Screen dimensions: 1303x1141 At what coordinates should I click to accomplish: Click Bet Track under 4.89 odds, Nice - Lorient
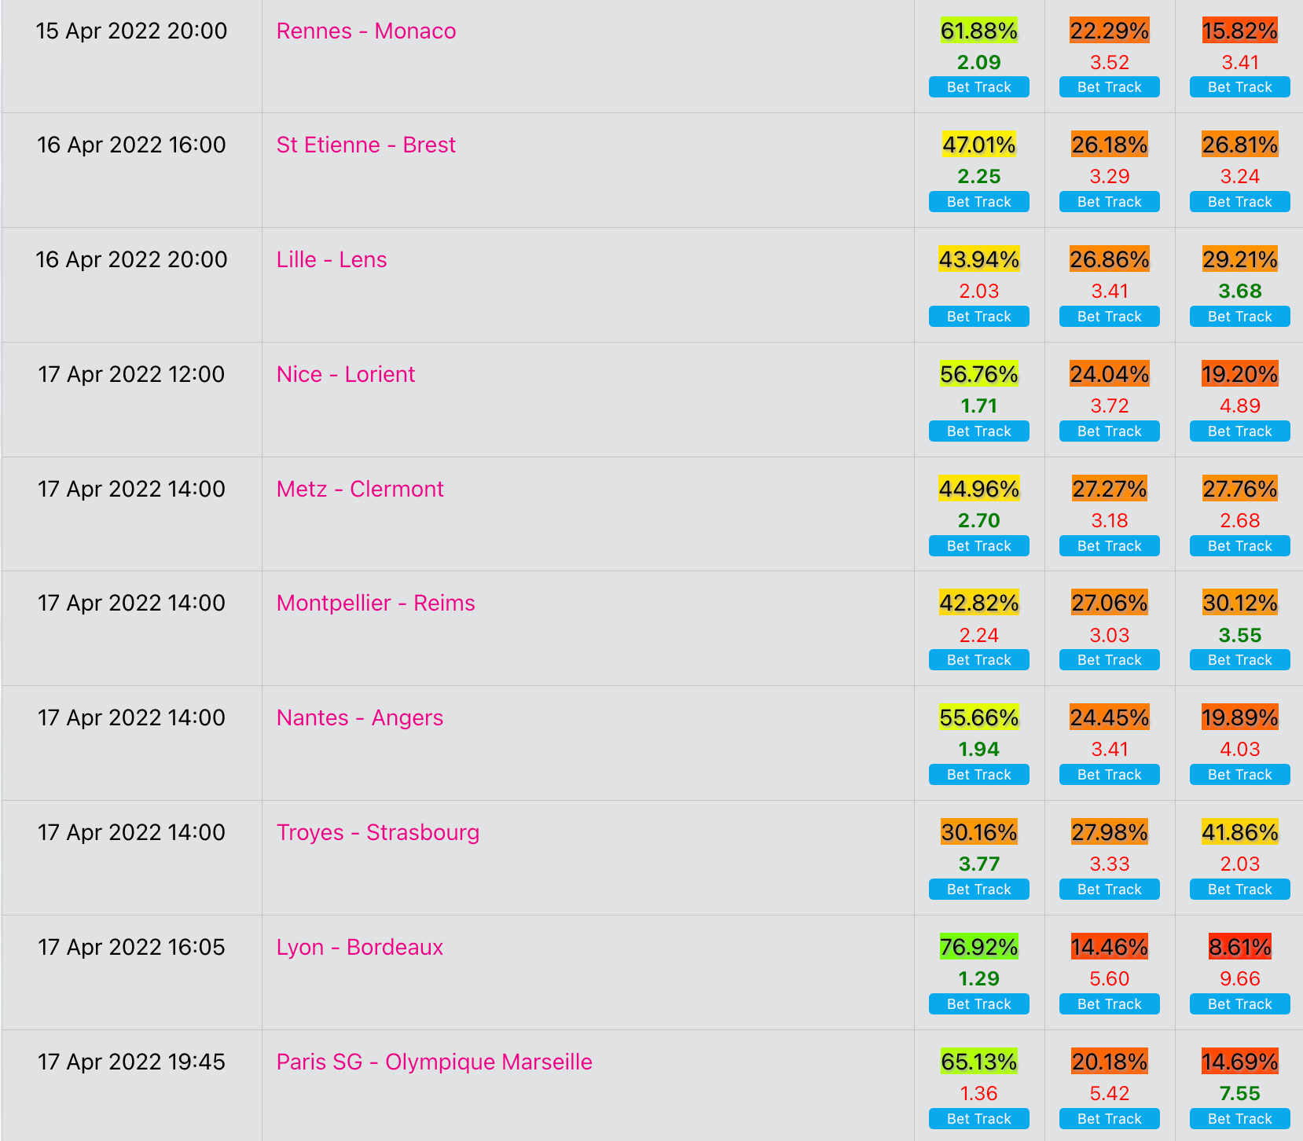[x=1240, y=431]
